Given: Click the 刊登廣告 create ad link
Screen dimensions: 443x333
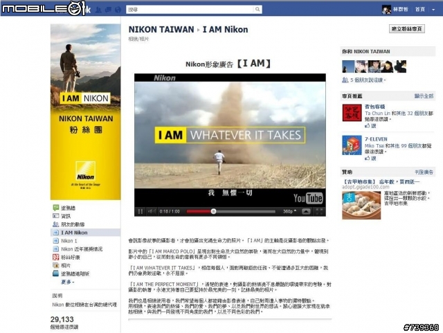Looking at the screenshot, I should click(x=424, y=172).
